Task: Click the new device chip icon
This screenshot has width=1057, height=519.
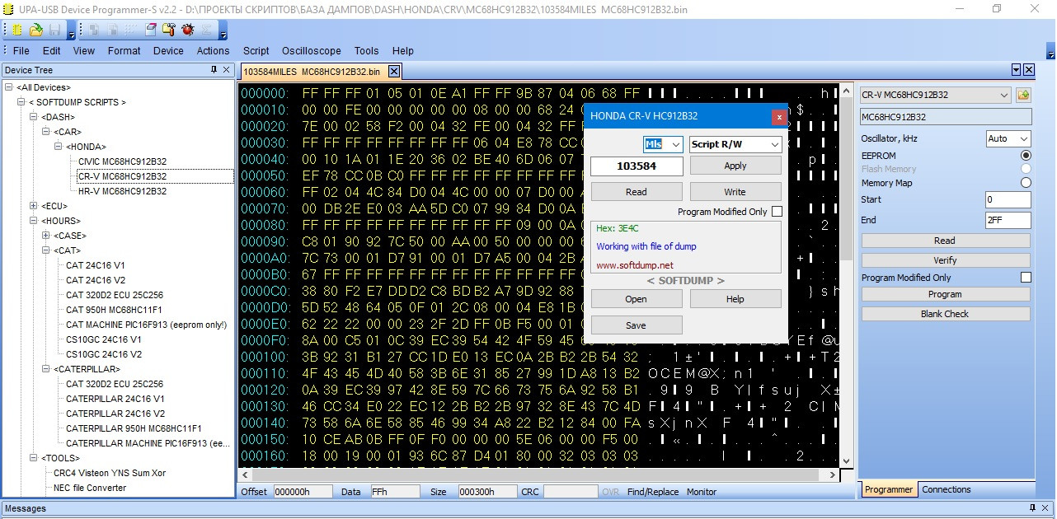Action: (16, 30)
